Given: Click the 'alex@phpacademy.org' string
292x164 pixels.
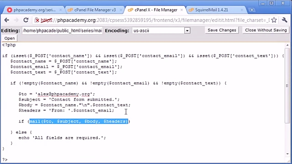Looking at the screenshot, I should (x=64, y=94).
